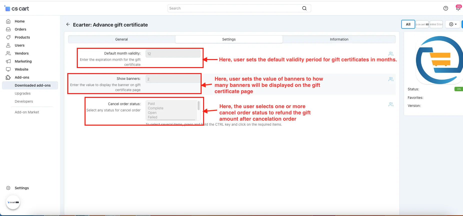The image size is (463, 216).
Task: Click the Marketing megaphone icon
Action: (x=8, y=61)
